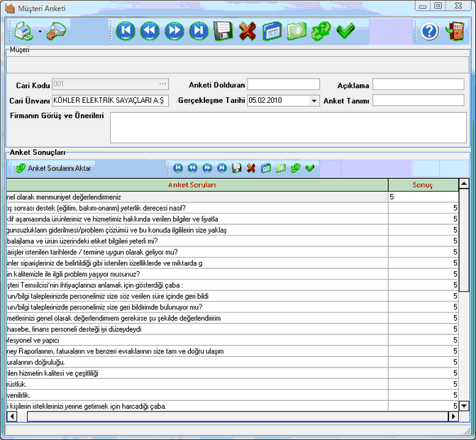Confirm with large green checkmark icon

(x=345, y=31)
